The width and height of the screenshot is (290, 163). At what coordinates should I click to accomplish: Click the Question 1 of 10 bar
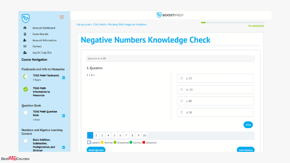tap(171, 58)
